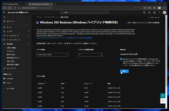Click the info icon next to RAM

pyautogui.click(x=65, y=83)
